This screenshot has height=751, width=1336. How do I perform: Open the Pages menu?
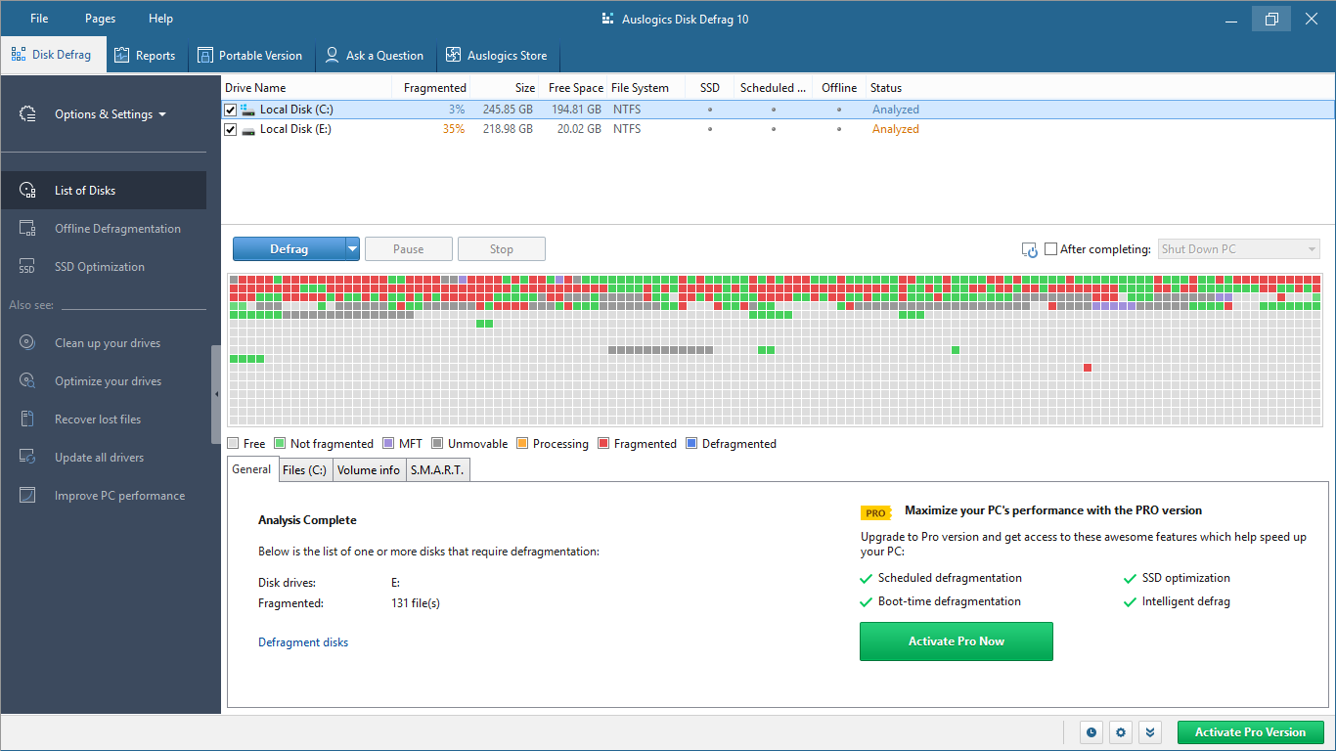(100, 19)
